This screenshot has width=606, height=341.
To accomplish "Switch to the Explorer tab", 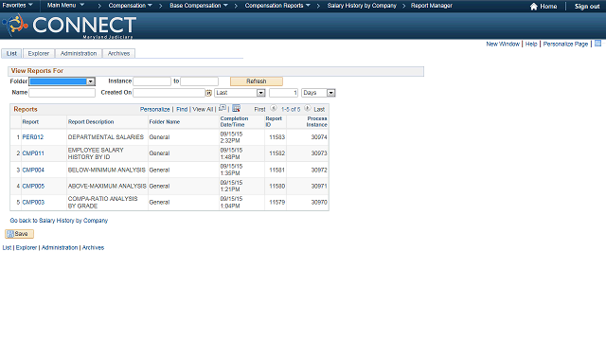I will coord(39,53).
